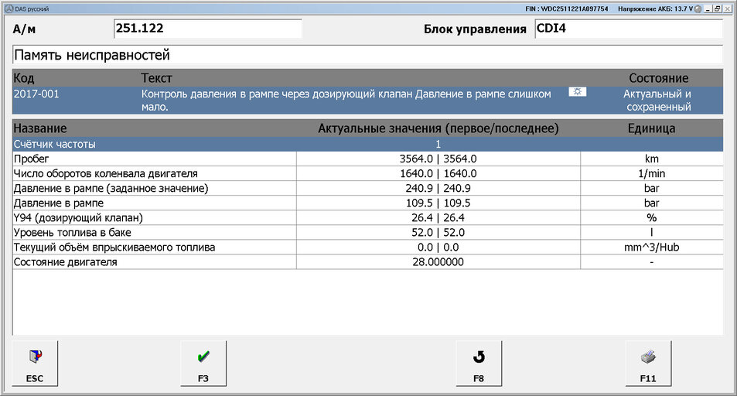Click the value 1640.0 | 1640.0

point(438,173)
